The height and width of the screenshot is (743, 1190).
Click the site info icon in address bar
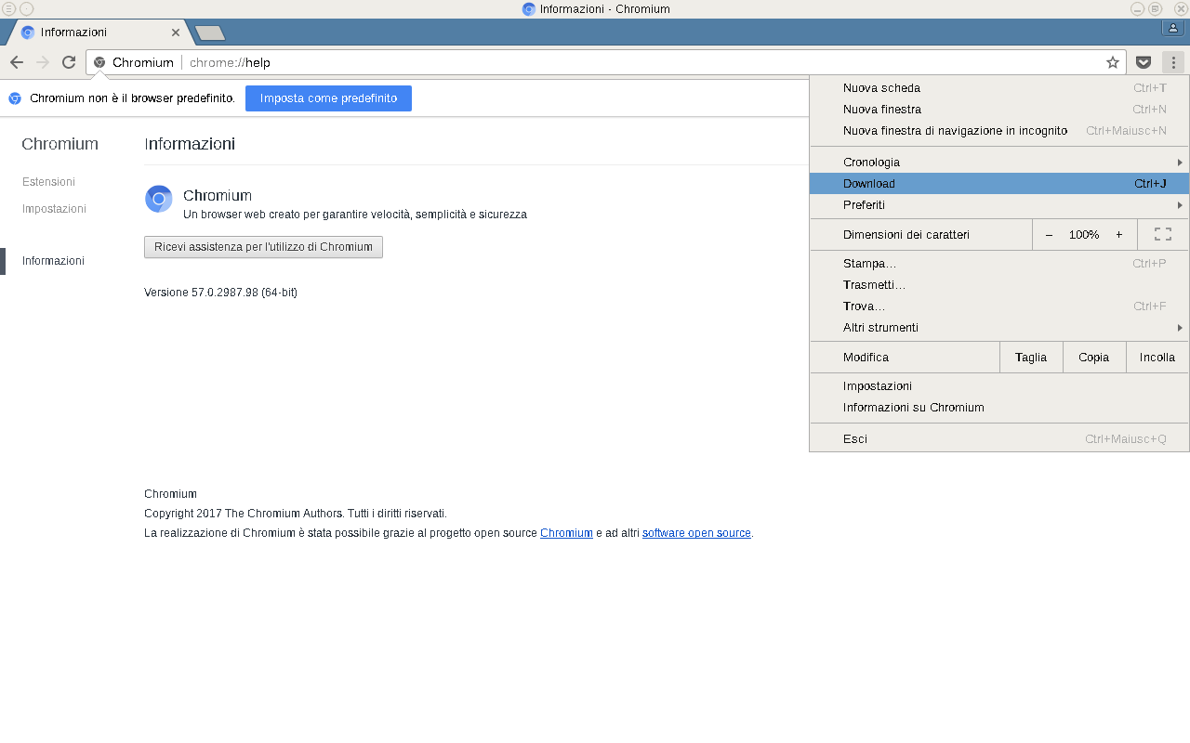click(99, 62)
